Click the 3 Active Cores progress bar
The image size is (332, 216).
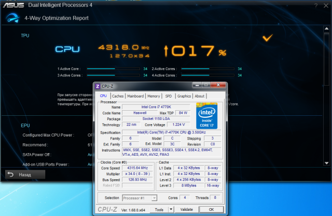pos(113,75)
